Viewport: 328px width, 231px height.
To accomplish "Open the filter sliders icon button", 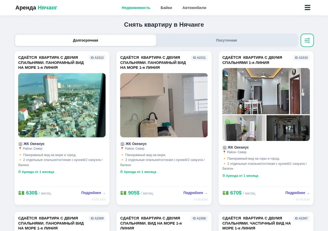I will pyautogui.click(x=307, y=40).
